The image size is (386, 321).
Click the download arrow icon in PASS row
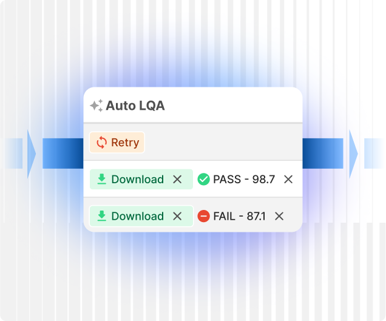click(x=102, y=179)
